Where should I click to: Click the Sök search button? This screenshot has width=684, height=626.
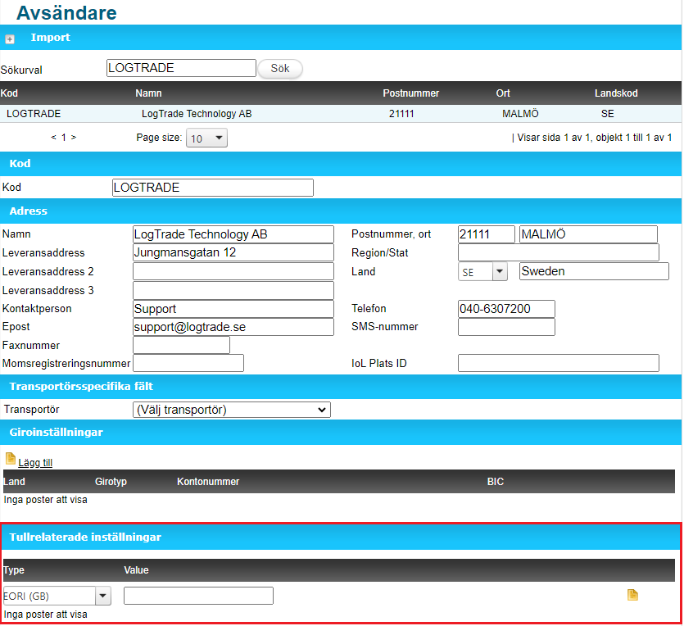coord(280,69)
